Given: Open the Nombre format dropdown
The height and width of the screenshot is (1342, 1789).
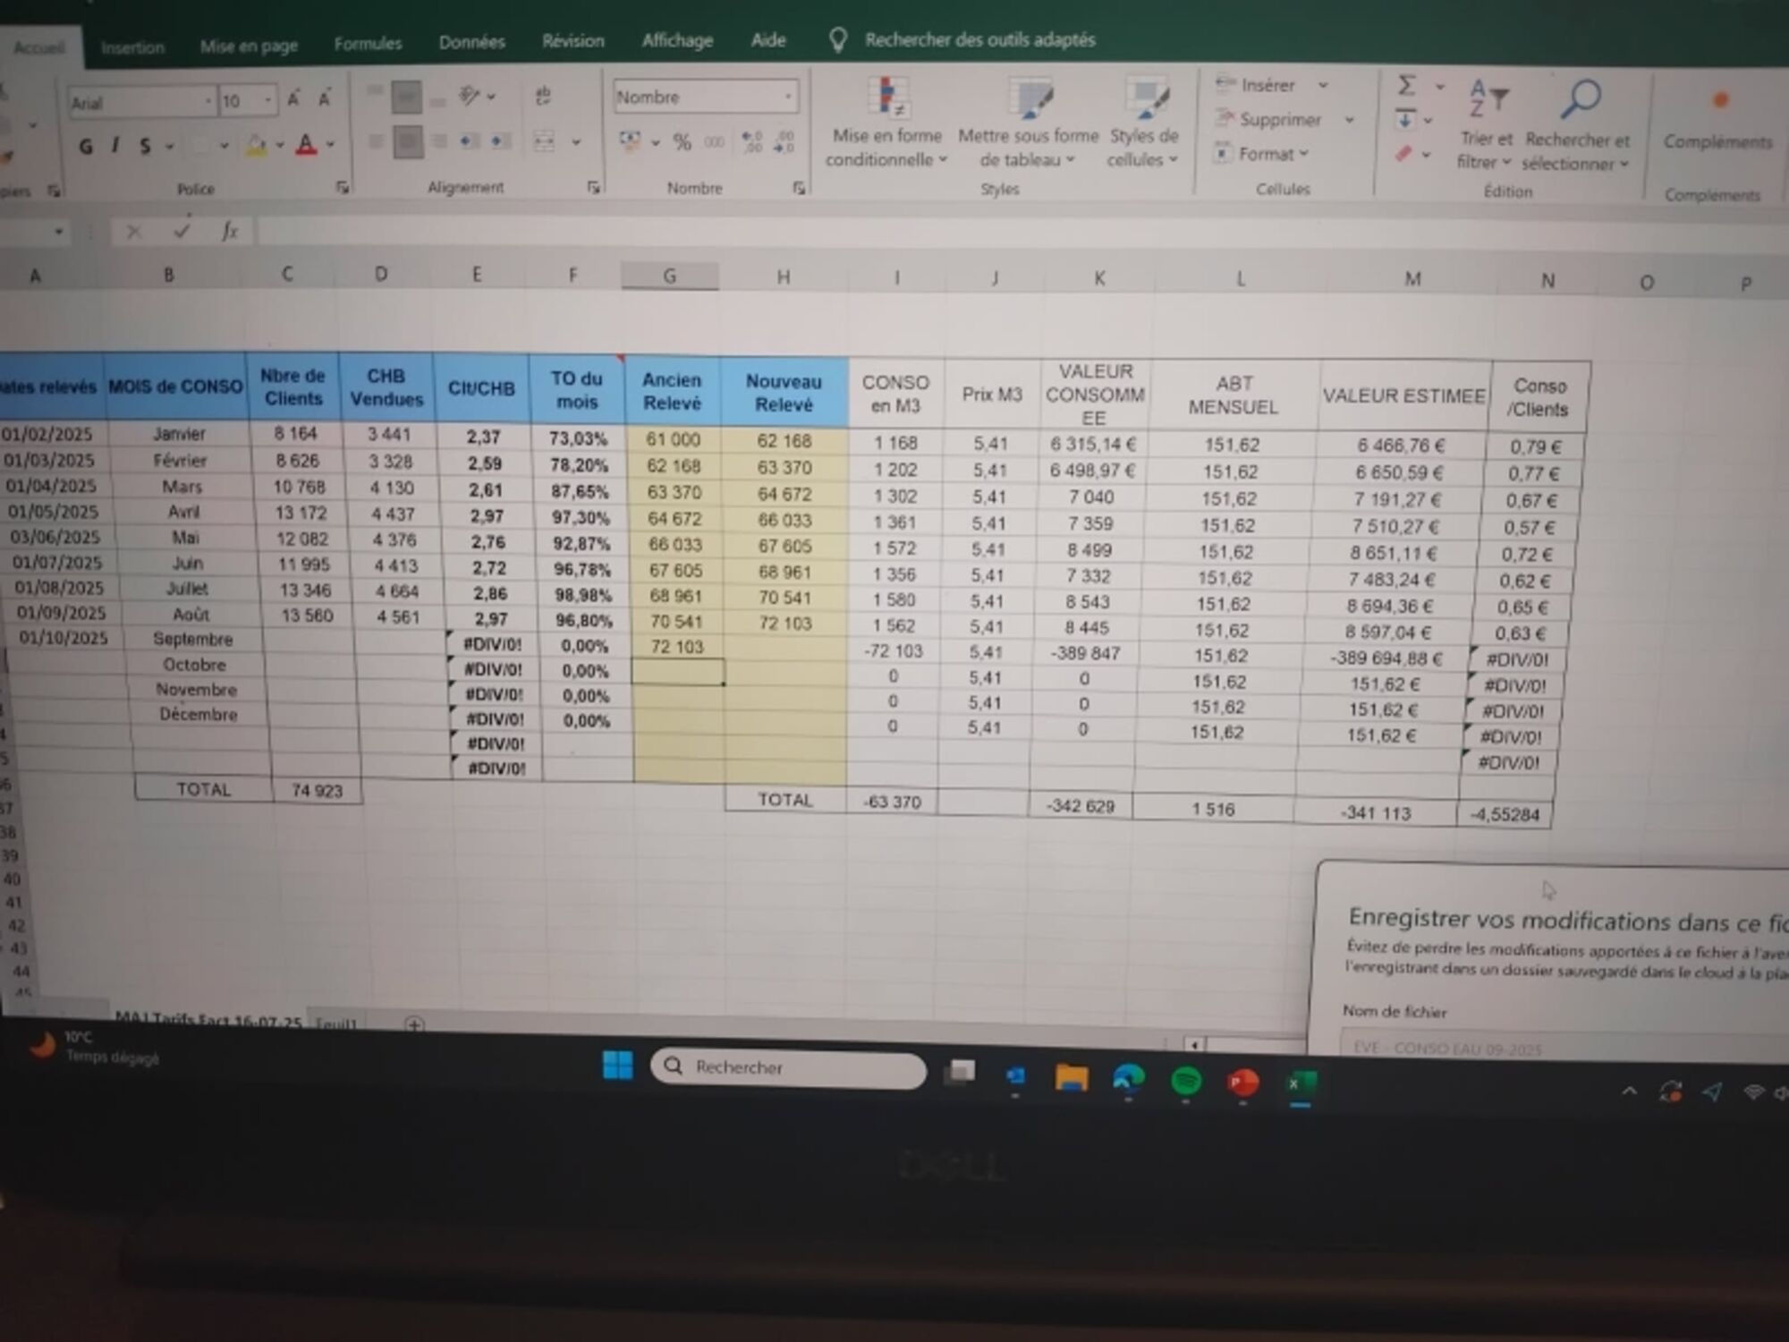Looking at the screenshot, I should pos(788,97).
